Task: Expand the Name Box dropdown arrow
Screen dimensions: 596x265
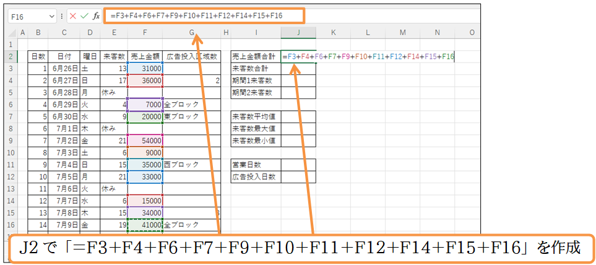Action: [52, 16]
